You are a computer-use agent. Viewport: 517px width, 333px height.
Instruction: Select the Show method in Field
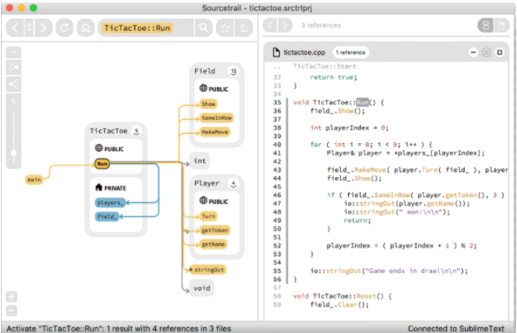tap(208, 104)
